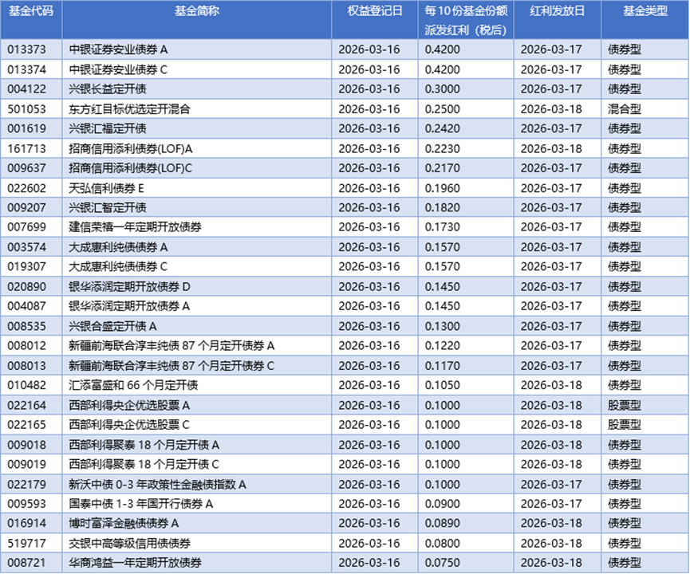690x574 pixels.
Task: Select fund code 013373
Action: click(x=26, y=49)
